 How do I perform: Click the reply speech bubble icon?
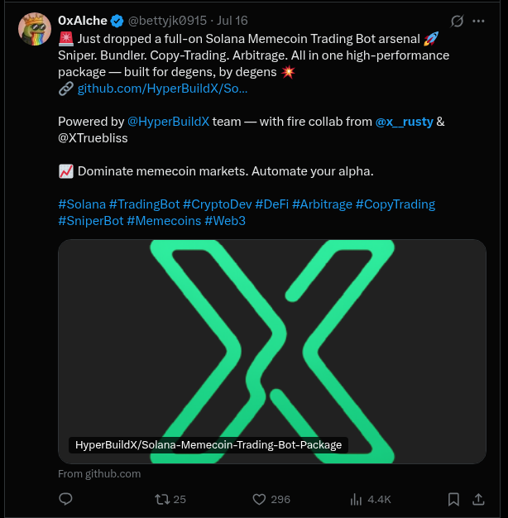coord(66,499)
